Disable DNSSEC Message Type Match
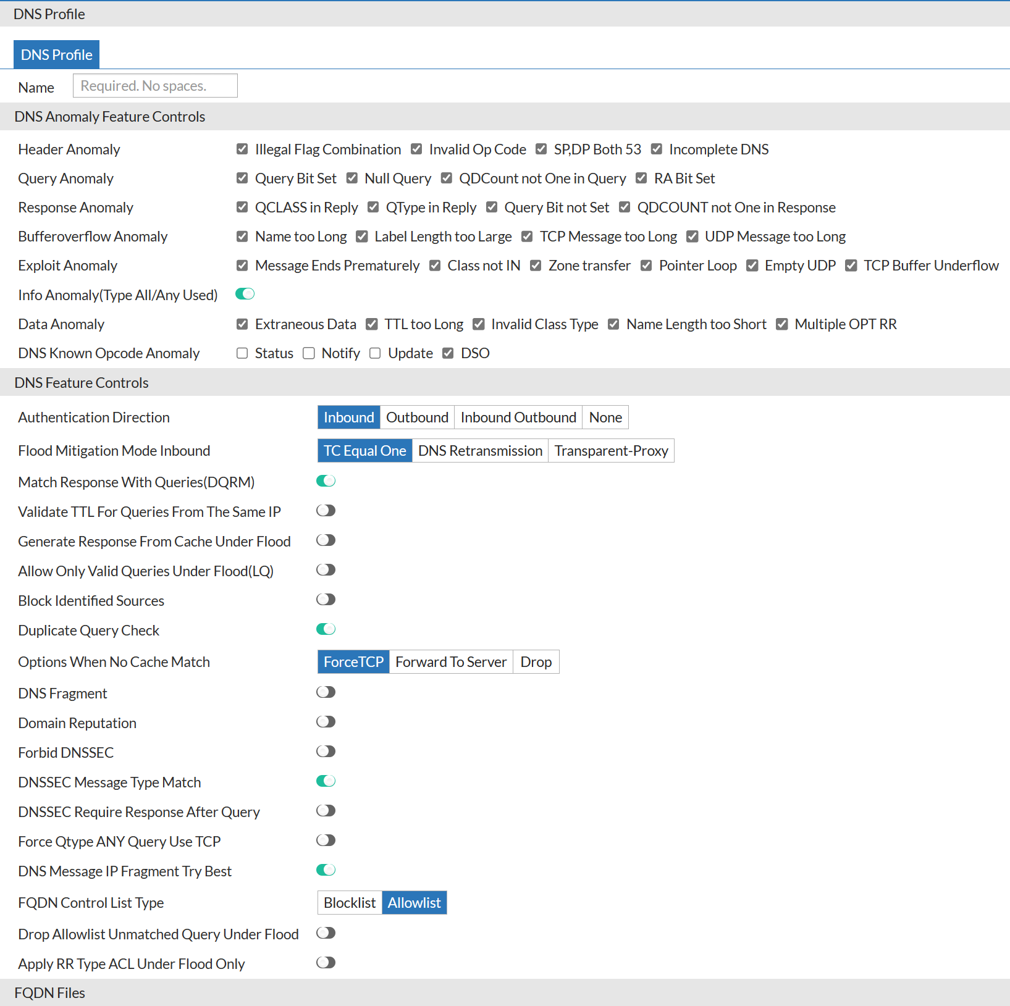The height and width of the screenshot is (1006, 1010). (326, 781)
